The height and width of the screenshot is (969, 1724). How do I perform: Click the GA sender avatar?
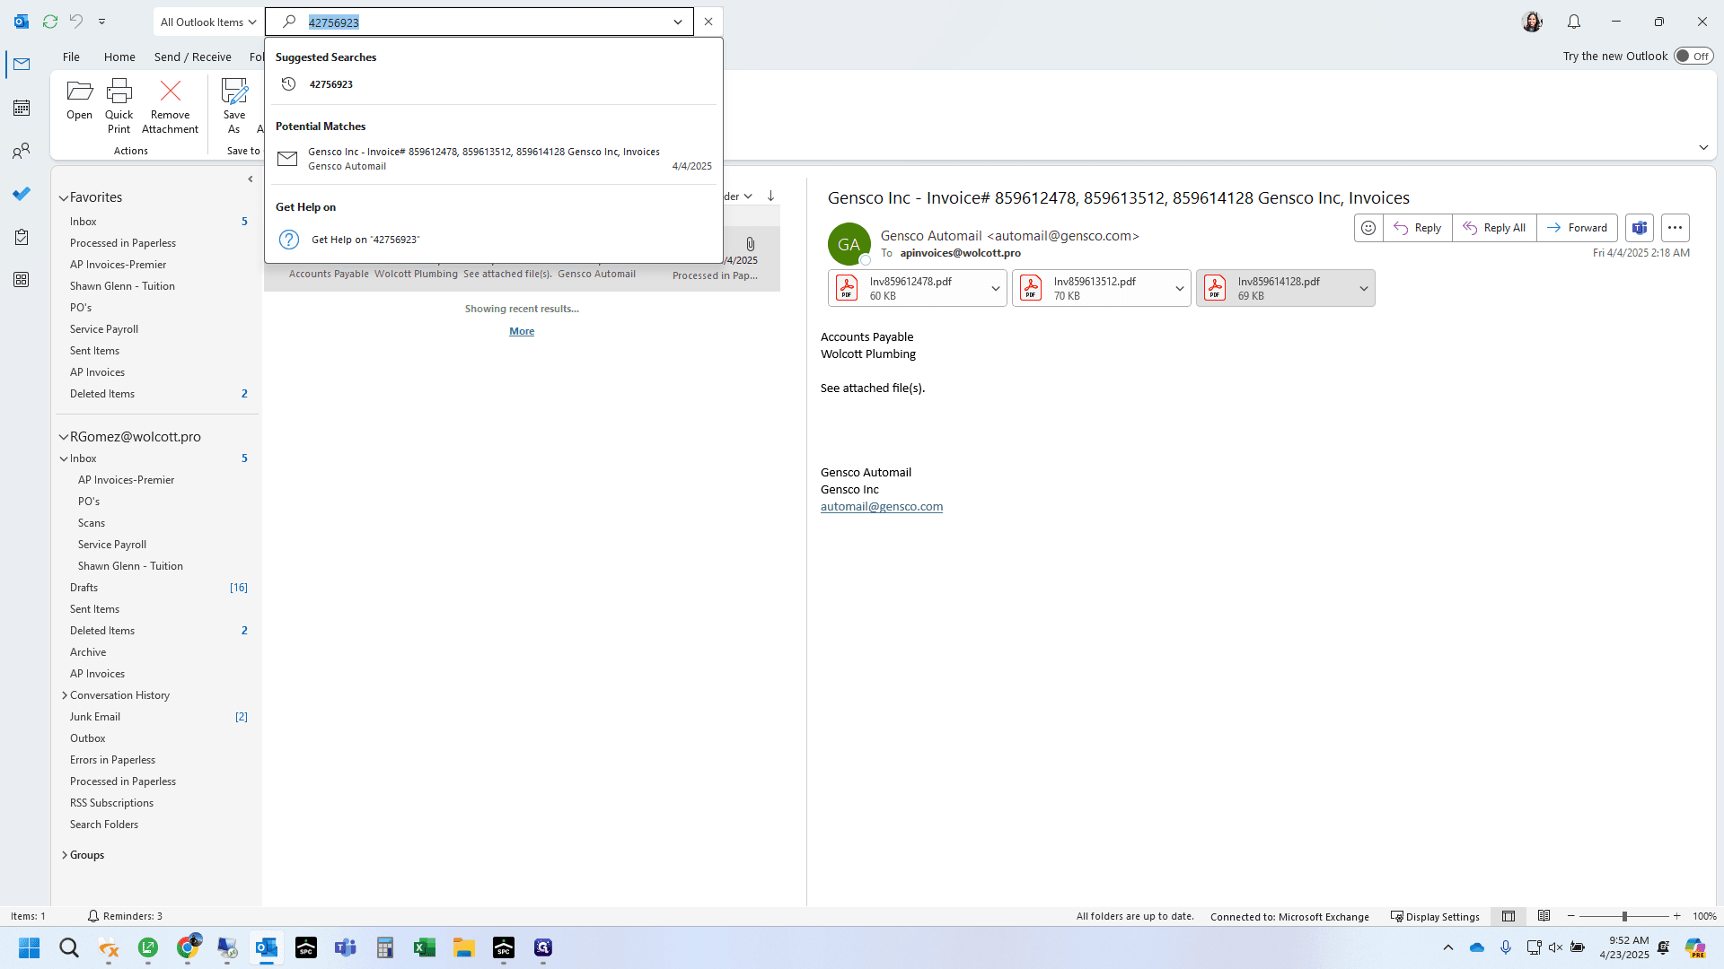click(849, 244)
